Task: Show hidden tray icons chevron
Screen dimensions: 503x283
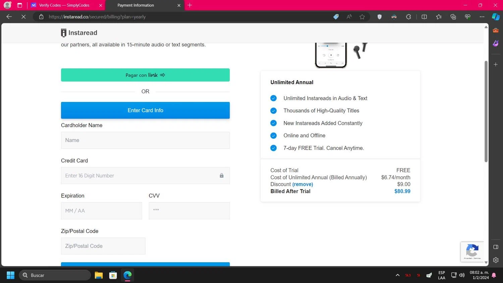Action: [398, 275]
